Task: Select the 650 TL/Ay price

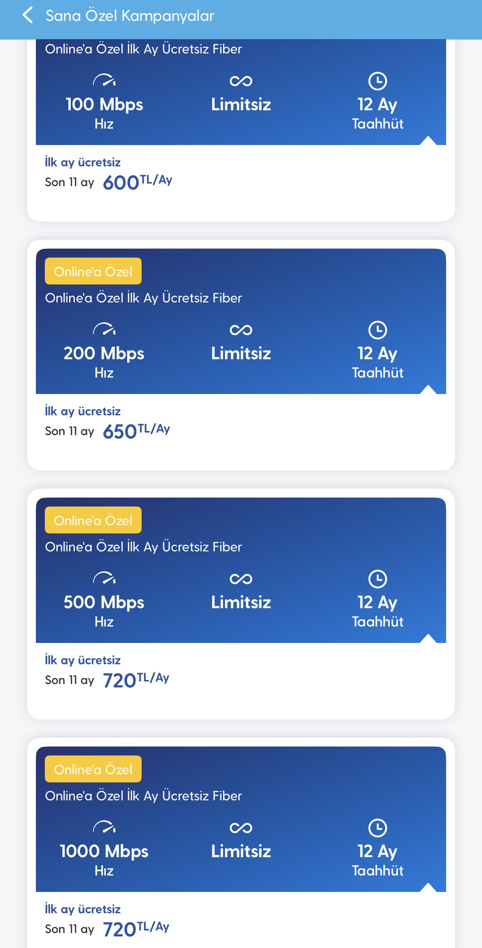Action: click(x=136, y=431)
